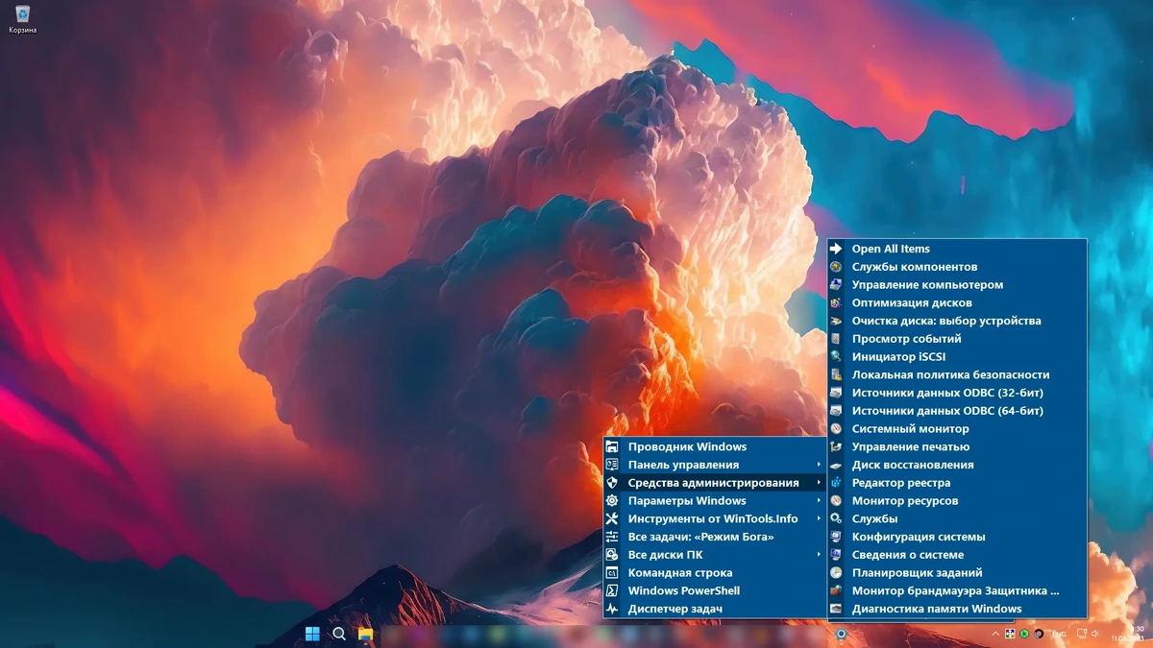Open Источники данных ODBC (32-бит) icon
This screenshot has width=1153, height=648.
(x=836, y=393)
